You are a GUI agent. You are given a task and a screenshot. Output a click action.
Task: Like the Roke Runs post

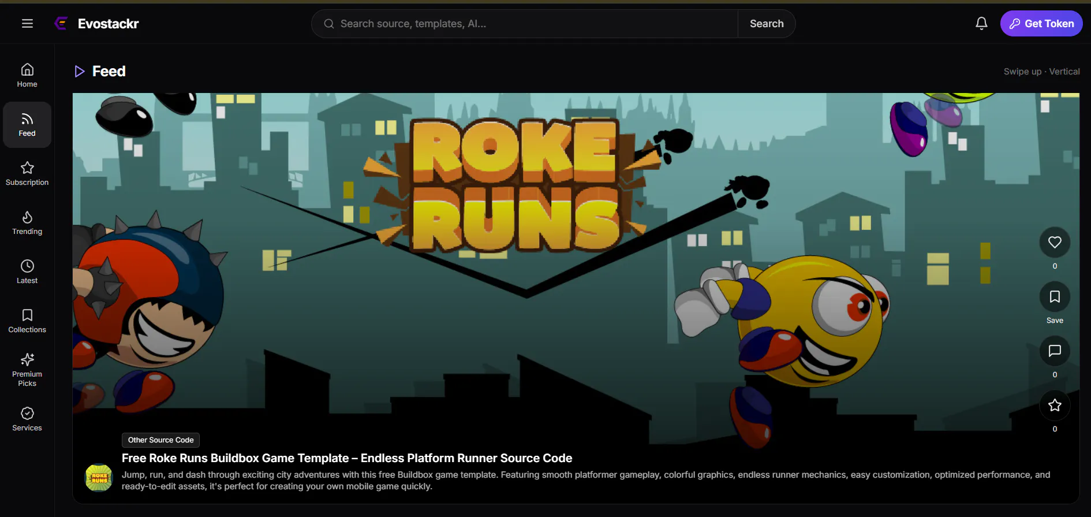coord(1055,243)
